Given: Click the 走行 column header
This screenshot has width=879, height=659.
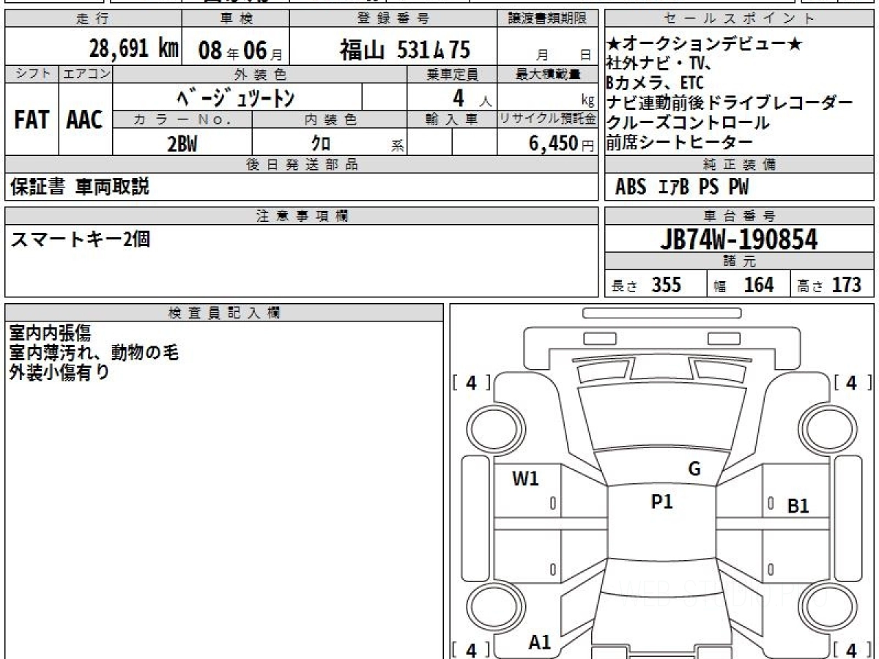Looking at the screenshot, I should tap(92, 19).
